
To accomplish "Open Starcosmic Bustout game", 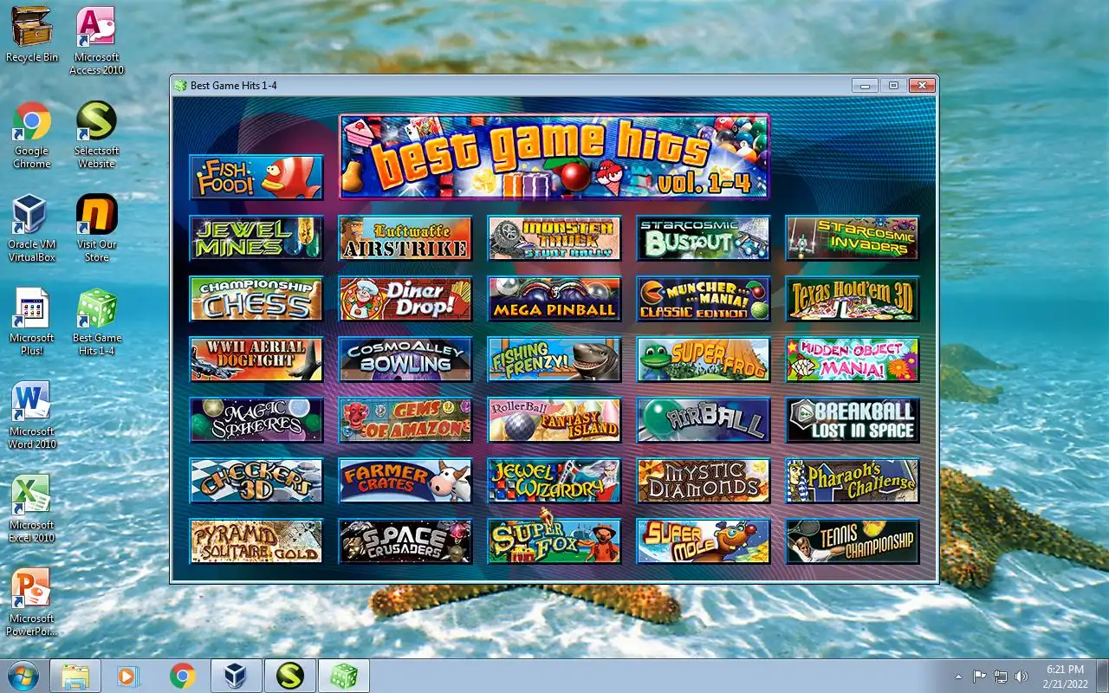I will [x=704, y=238].
